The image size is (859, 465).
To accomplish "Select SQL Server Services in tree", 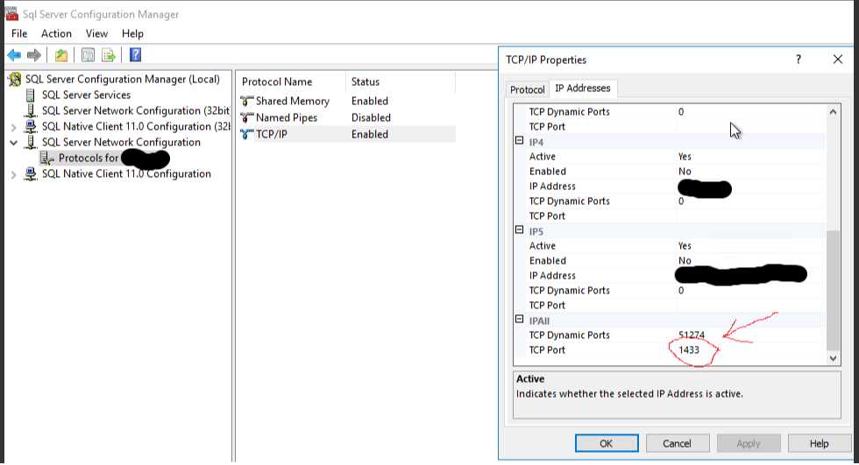I will pos(86,95).
